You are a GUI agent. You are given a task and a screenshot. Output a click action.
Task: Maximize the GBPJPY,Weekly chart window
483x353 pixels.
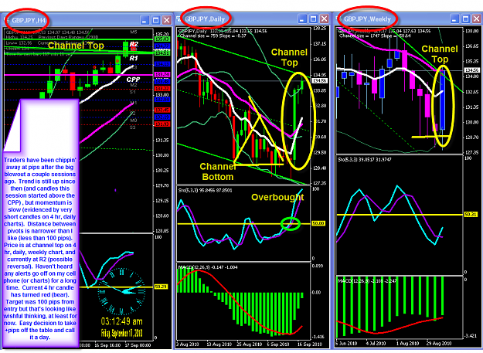coord(465,19)
